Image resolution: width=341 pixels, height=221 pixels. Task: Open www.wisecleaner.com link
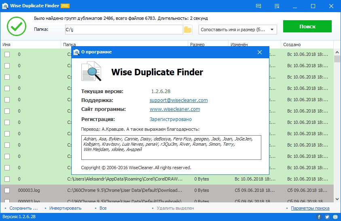tap(175, 109)
